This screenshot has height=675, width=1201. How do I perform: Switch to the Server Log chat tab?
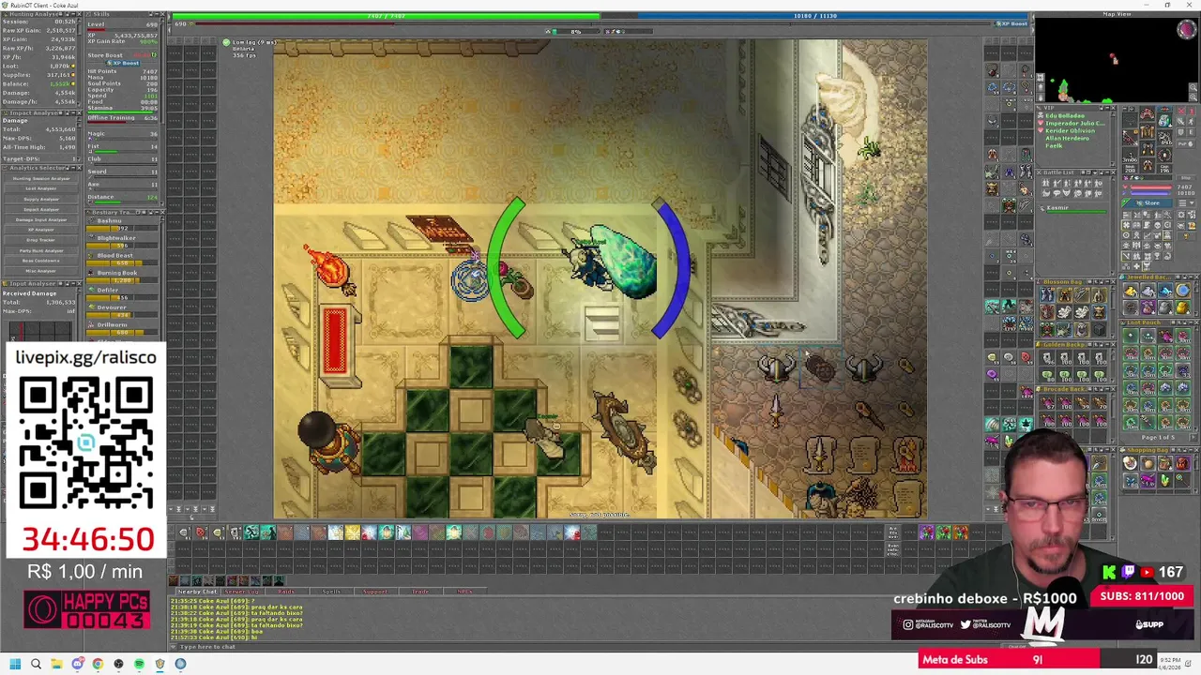[241, 592]
